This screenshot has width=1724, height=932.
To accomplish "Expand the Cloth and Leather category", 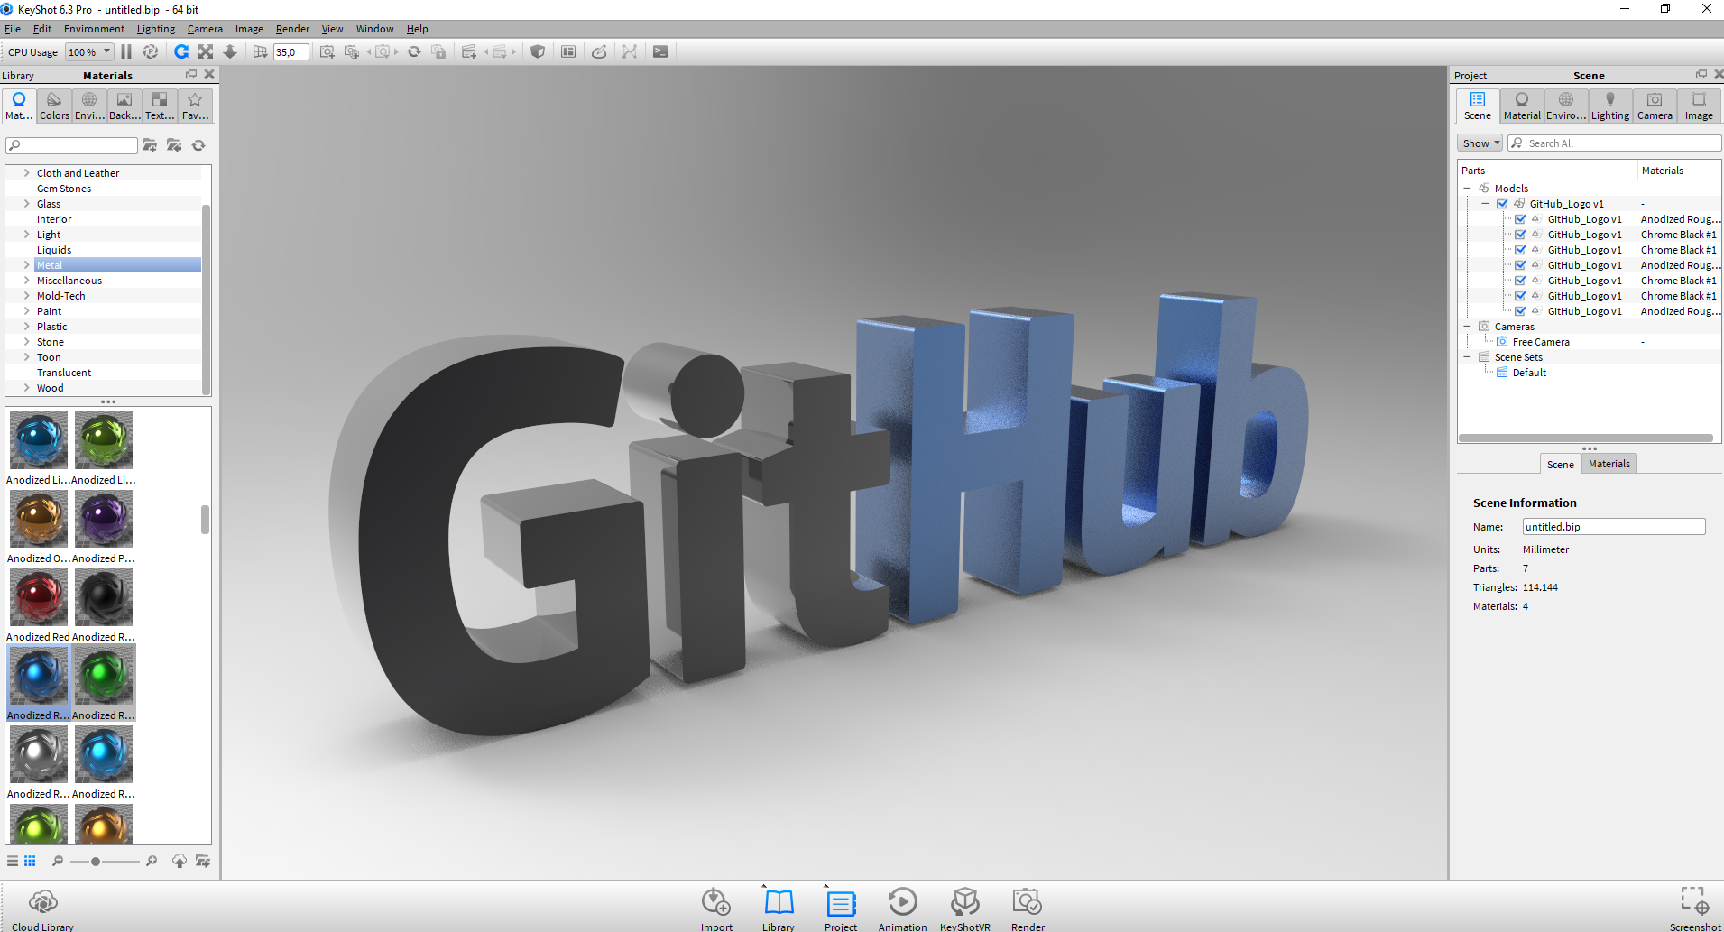I will click(26, 172).
